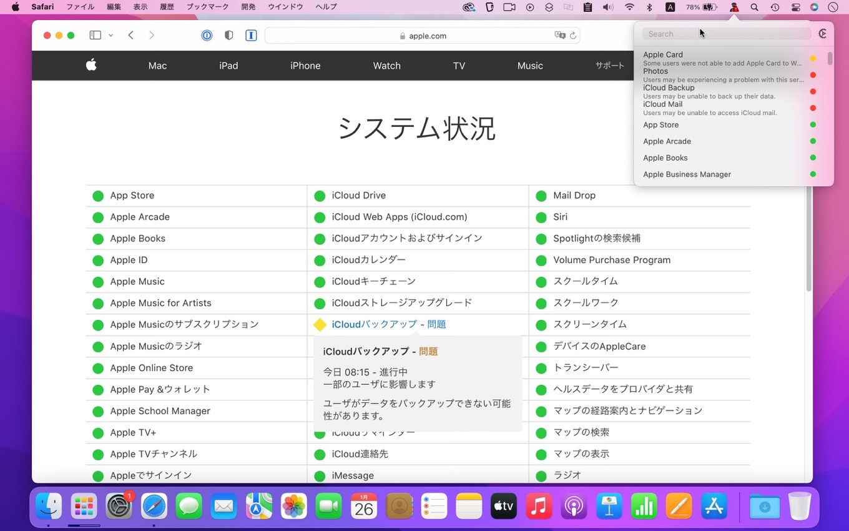The width and height of the screenshot is (849, 531).
Task: Click the apple.com address bar
Action: coord(423,36)
